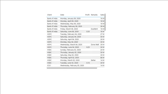Click the Sales column header

pos(102,15)
